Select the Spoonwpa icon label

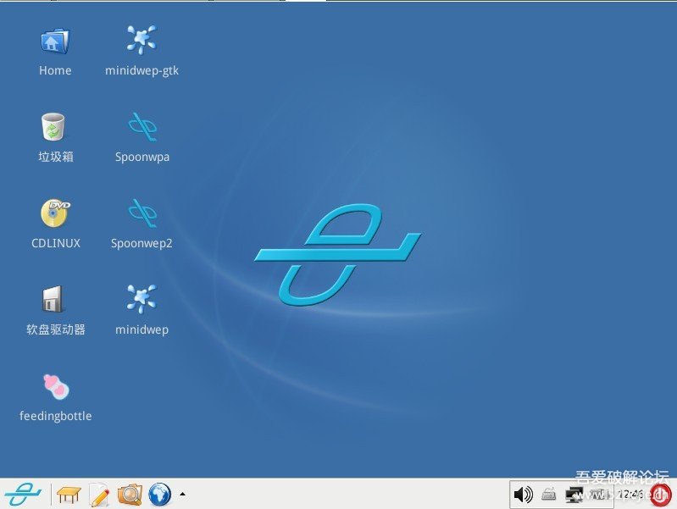click(x=142, y=158)
